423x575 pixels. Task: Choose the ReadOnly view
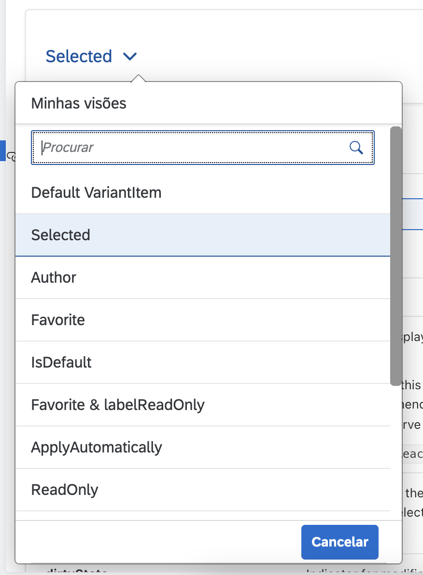click(65, 490)
